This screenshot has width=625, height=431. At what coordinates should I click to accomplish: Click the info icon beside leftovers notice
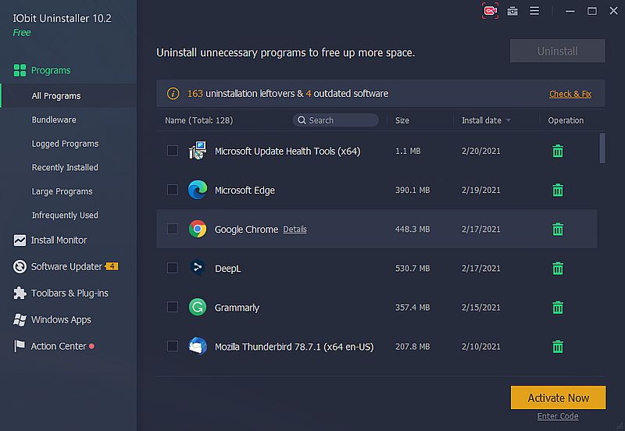coord(173,94)
